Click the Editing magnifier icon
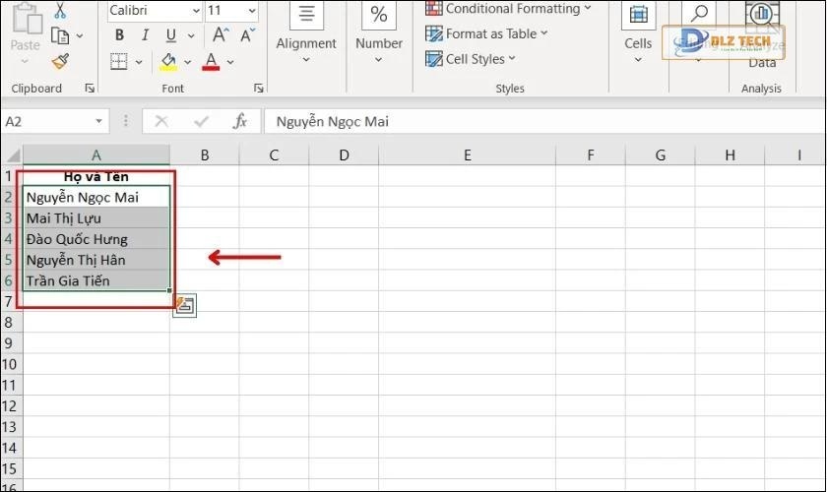 (699, 13)
